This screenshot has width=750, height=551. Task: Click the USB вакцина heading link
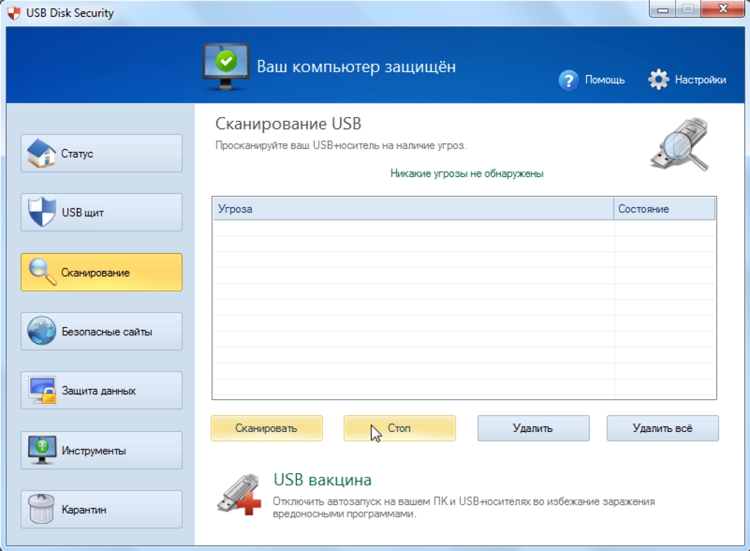[x=322, y=480]
